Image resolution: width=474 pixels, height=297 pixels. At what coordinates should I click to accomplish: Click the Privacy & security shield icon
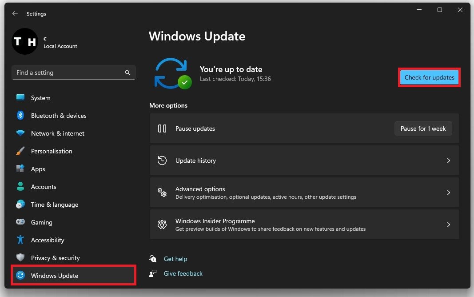pyautogui.click(x=20, y=258)
